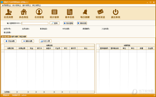Click 当前操作员：admin status text
156x97 pixels.
pyautogui.click(x=19, y=95)
